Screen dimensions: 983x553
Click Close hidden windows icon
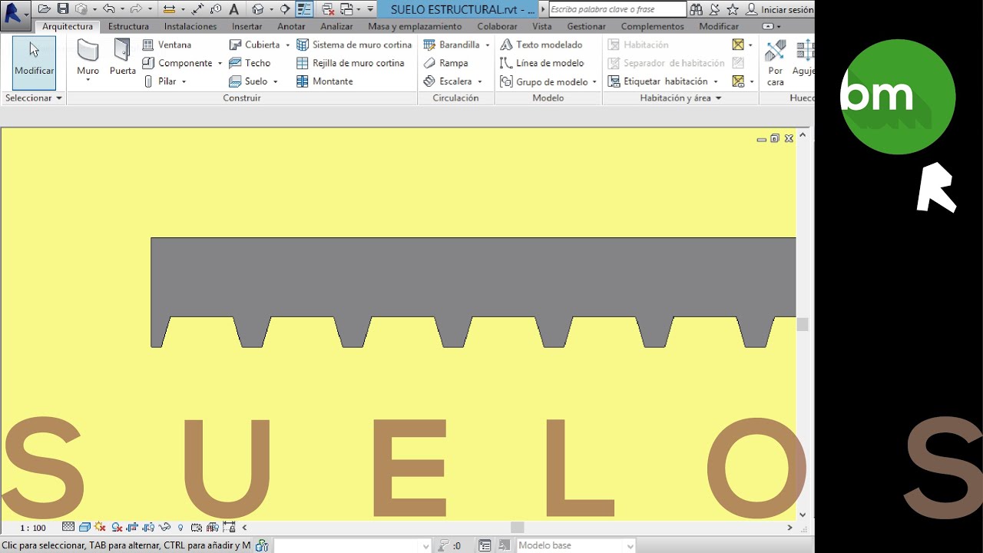(327, 9)
